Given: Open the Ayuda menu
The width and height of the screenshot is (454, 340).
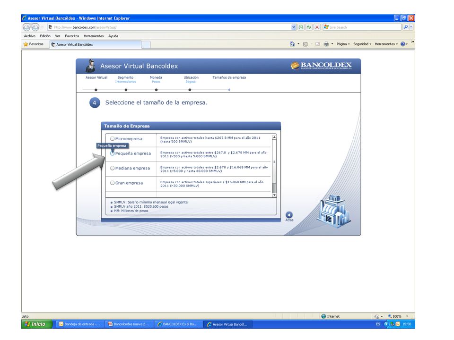Looking at the screenshot, I should [113, 36].
